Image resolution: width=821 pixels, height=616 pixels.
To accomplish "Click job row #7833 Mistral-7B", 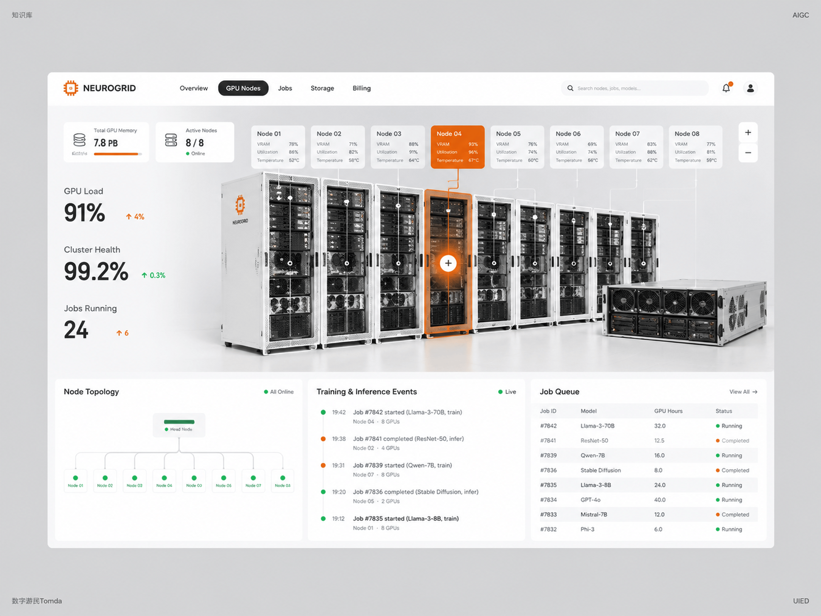I will tap(648, 515).
